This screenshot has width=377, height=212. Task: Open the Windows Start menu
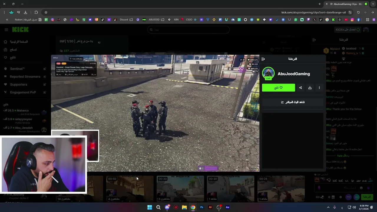click(x=150, y=207)
